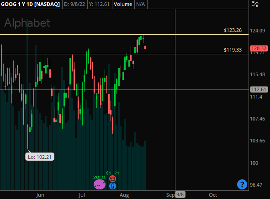Click the Jun label on time axis
The image size is (270, 199).
click(40, 195)
